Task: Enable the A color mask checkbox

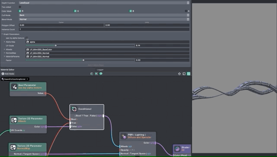Action: [186, 11]
